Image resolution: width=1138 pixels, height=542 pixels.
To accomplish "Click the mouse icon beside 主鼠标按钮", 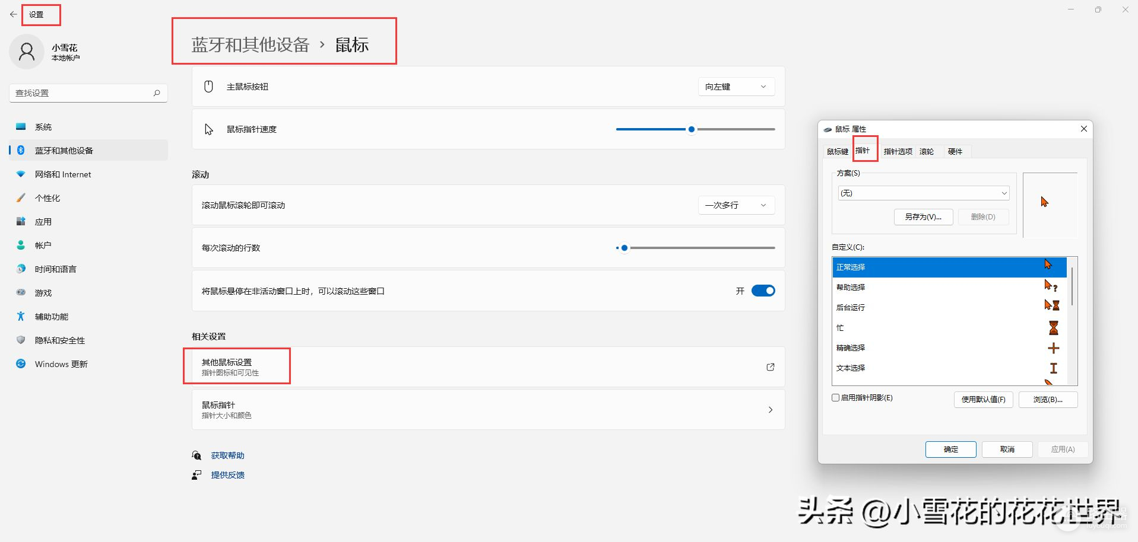I will (x=208, y=87).
